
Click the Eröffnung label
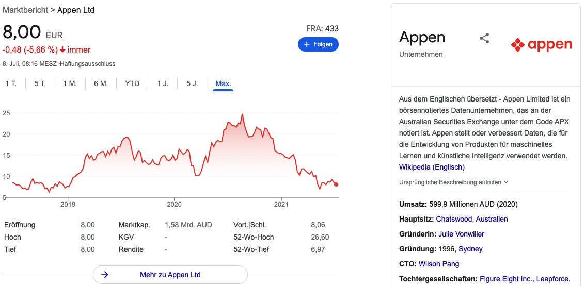[20, 225]
